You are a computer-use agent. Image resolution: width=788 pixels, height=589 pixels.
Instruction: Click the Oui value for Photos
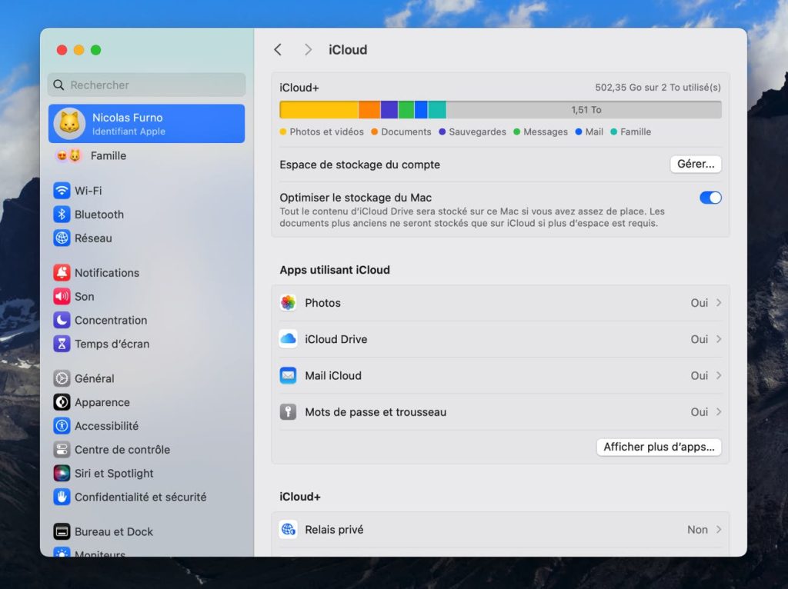point(699,303)
